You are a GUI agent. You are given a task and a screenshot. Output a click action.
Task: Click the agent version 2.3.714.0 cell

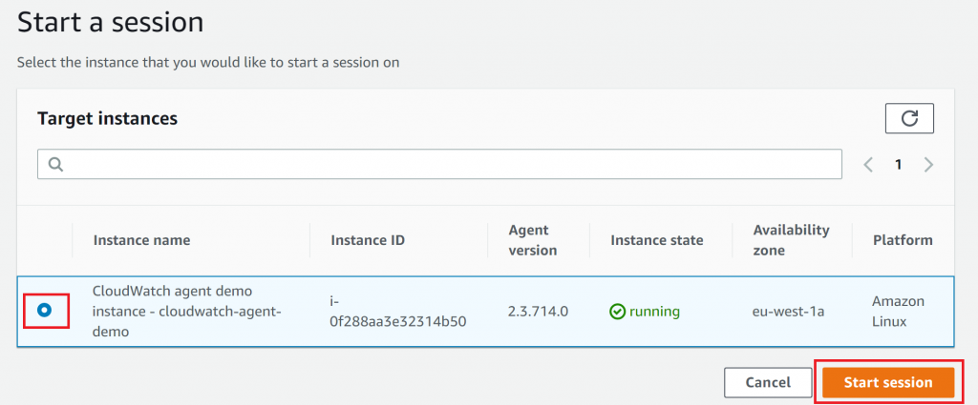(539, 312)
